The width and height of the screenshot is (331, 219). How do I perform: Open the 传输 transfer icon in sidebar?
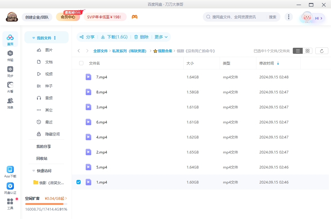[10, 53]
